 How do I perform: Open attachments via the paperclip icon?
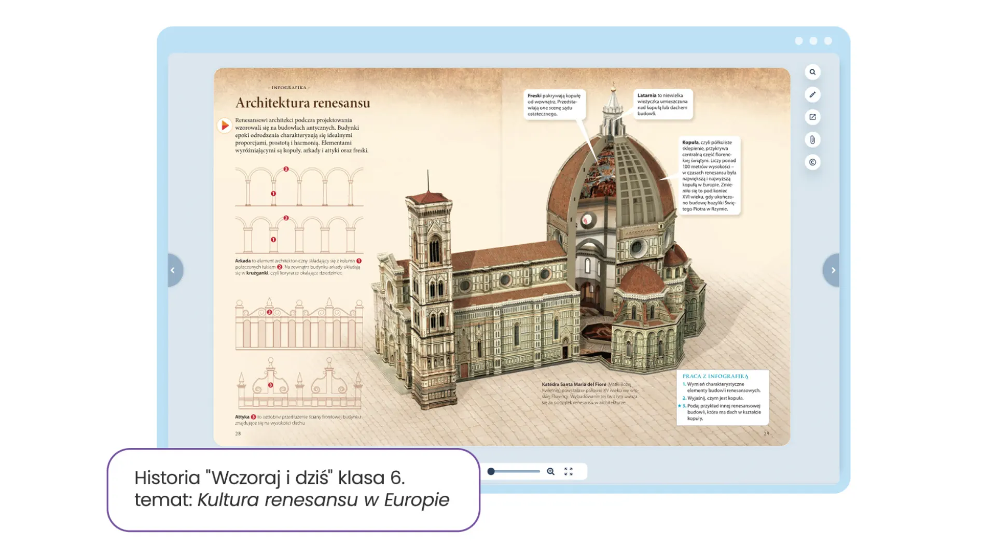[812, 140]
